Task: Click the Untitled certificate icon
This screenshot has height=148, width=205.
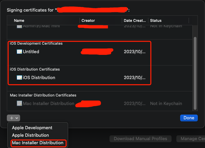Action: coord(19,51)
